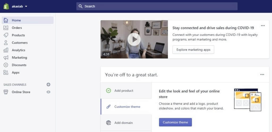272x132 pixels.
Task: Open the Orders icon in sidebar
Action: click(6, 28)
